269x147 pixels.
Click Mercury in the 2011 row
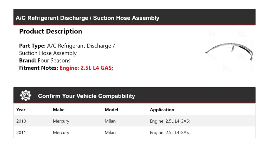[61, 132]
